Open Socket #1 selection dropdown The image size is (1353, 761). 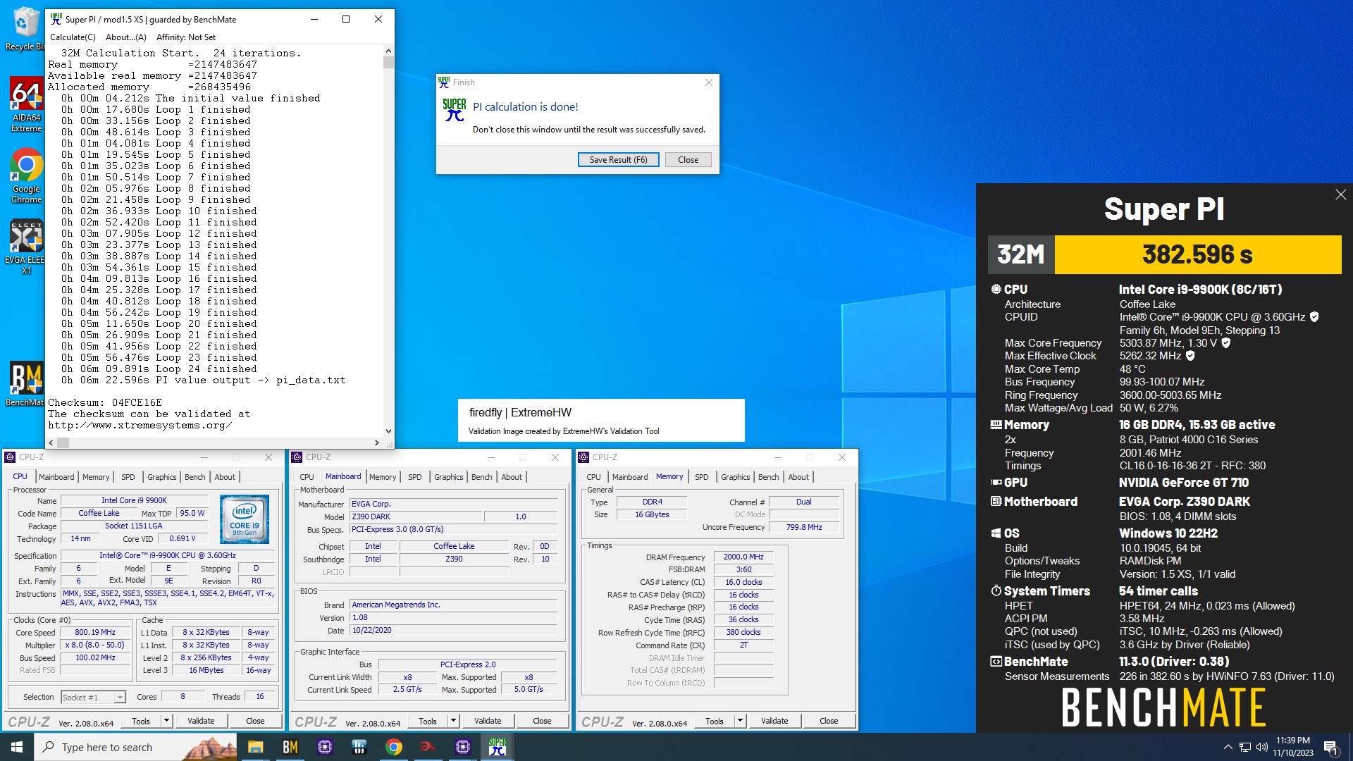pos(92,698)
